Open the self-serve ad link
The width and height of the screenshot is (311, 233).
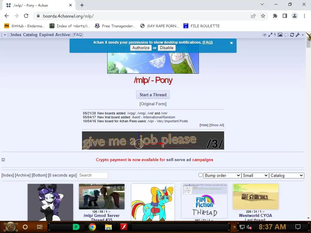coord(179,160)
